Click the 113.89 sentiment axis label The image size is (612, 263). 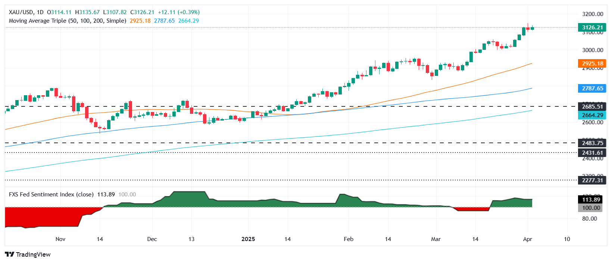pyautogui.click(x=591, y=200)
